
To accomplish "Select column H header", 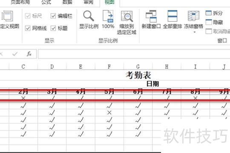I will 167,67.
